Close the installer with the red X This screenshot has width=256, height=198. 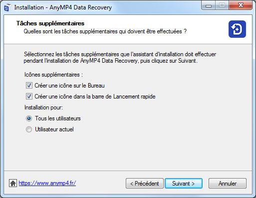[x=241, y=5]
